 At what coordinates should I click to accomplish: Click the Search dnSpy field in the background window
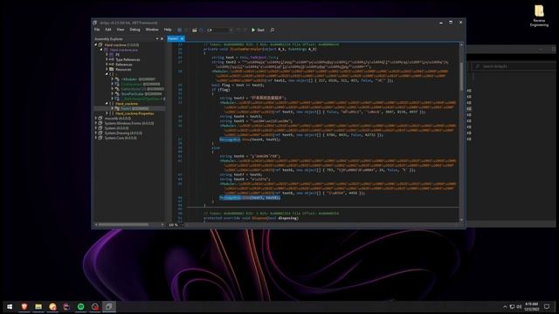[x=514, y=66]
